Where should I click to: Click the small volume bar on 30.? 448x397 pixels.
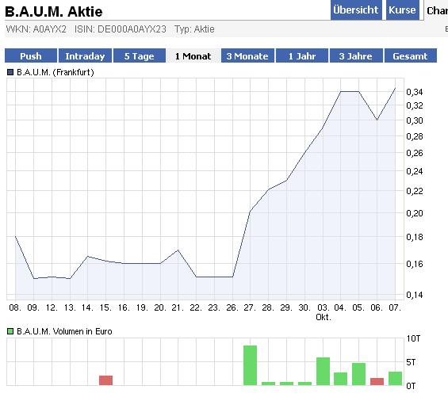(x=304, y=384)
